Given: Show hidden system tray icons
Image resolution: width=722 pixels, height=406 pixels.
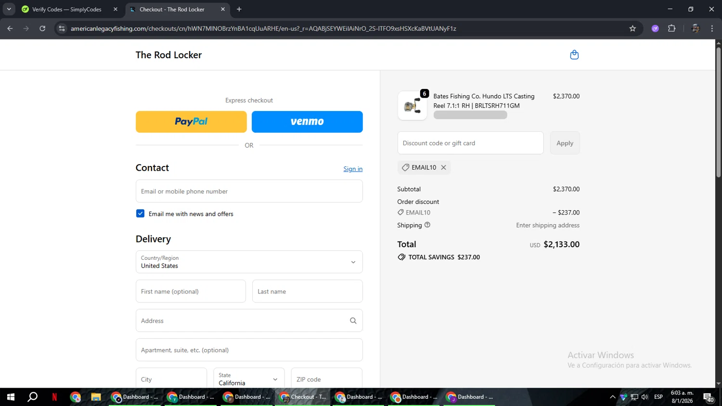Looking at the screenshot, I should (612, 397).
